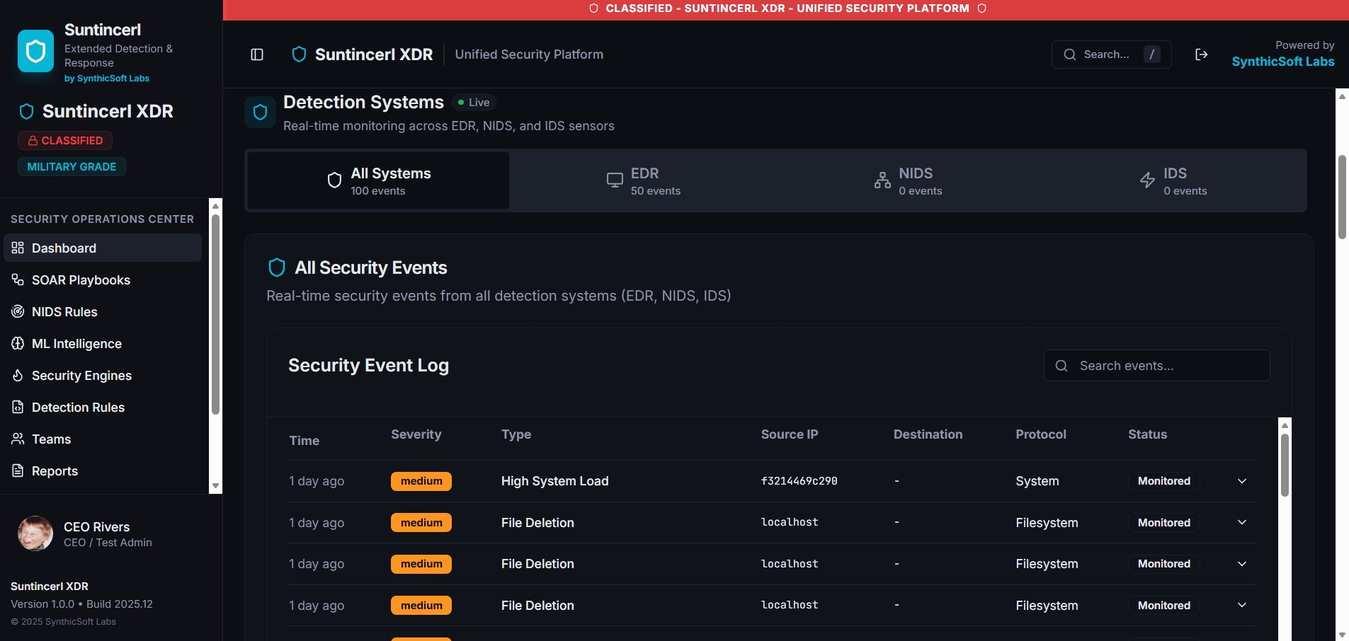
Task: Switch to the EDR events tab
Action: pos(644,180)
